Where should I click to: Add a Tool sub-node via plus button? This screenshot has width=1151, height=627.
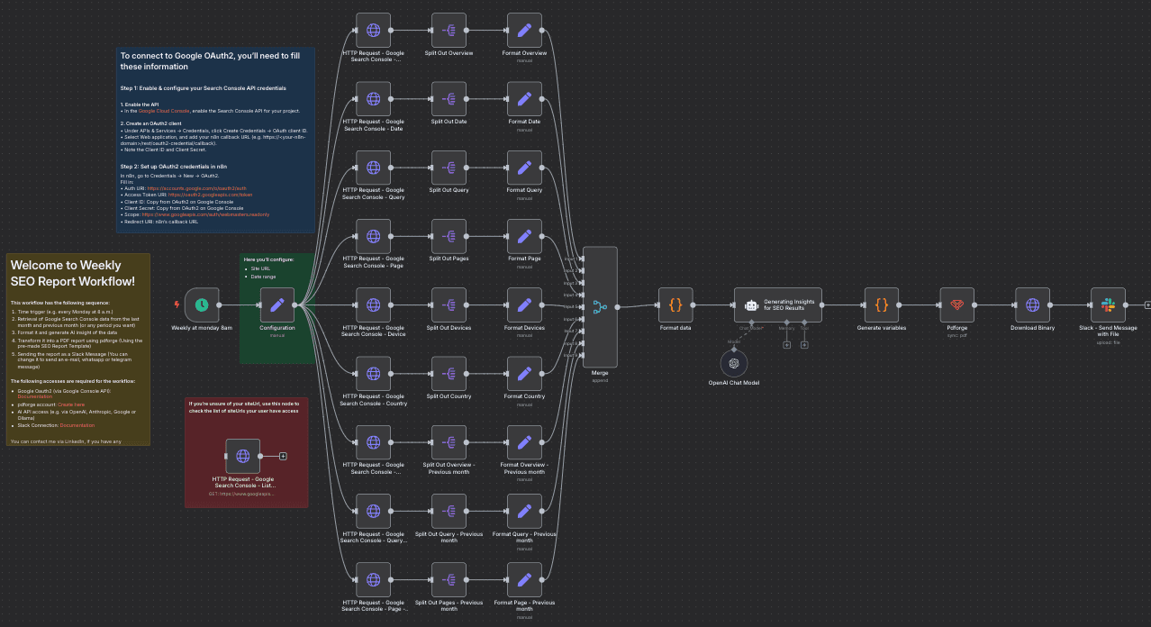click(x=804, y=345)
